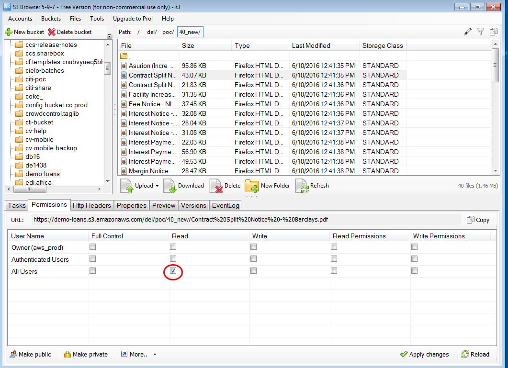Switch to the Http Headers tab
Screen dimensions: 508x368
pyautogui.click(x=91, y=205)
